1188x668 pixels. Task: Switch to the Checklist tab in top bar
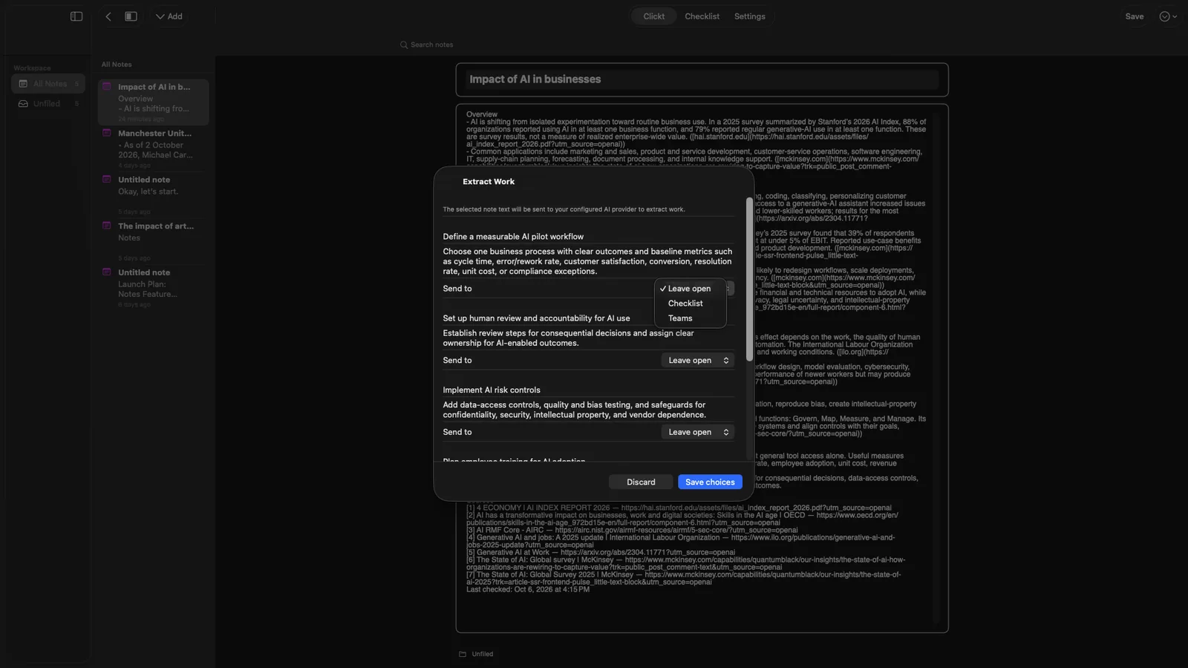coord(702,16)
